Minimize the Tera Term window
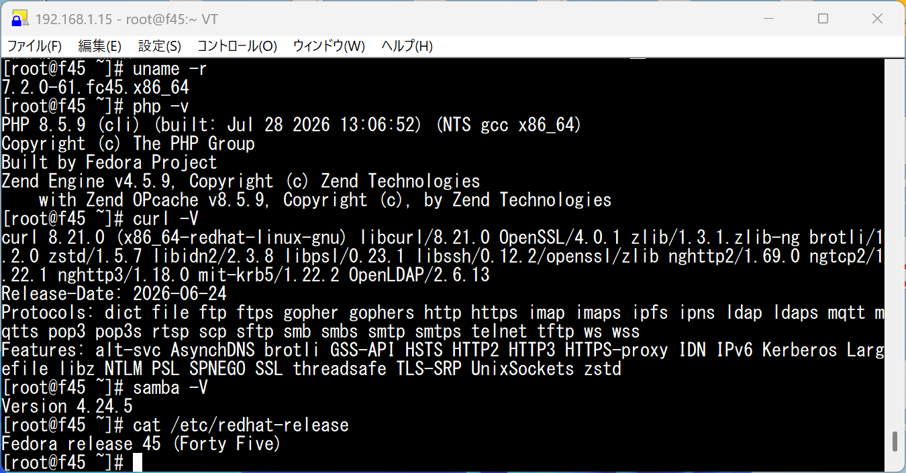Image resolution: width=906 pixels, height=473 pixels. point(768,19)
